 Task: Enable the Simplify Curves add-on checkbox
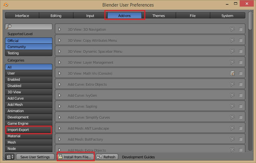(x=241, y=117)
